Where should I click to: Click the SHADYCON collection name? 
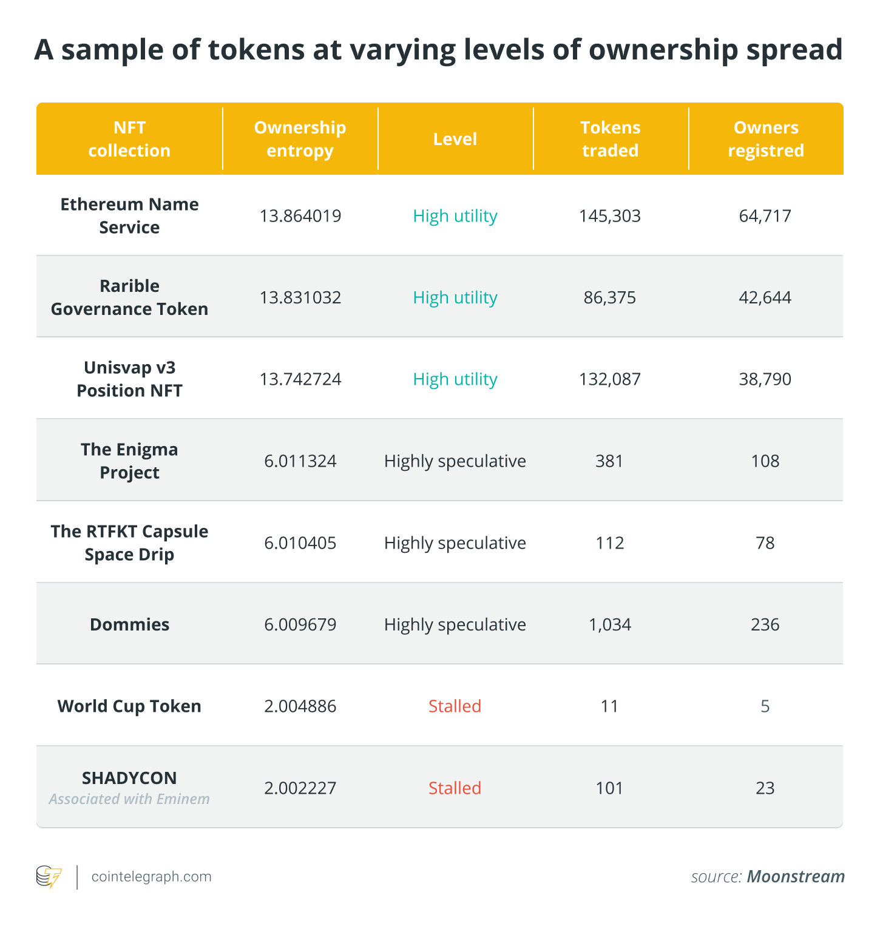point(129,778)
